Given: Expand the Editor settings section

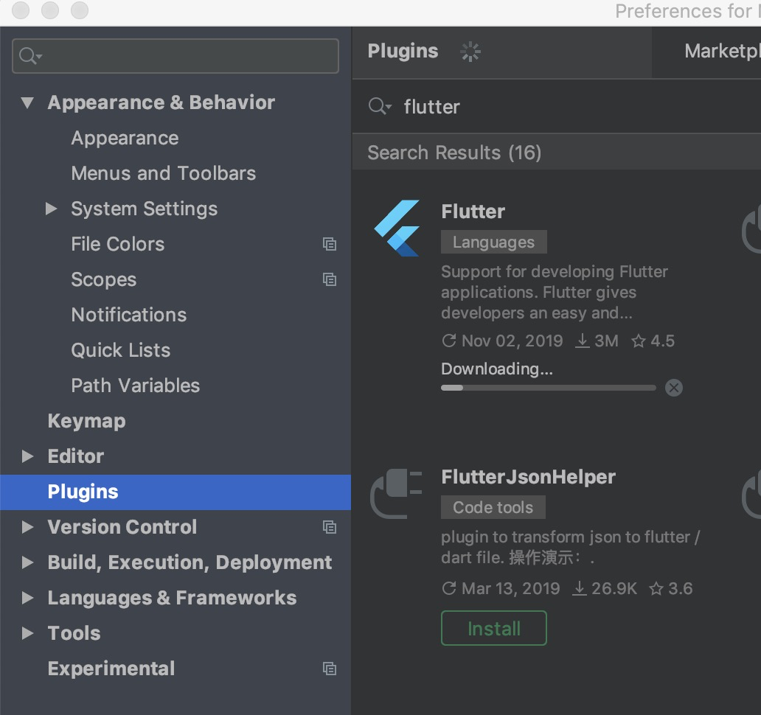Looking at the screenshot, I should [28, 456].
